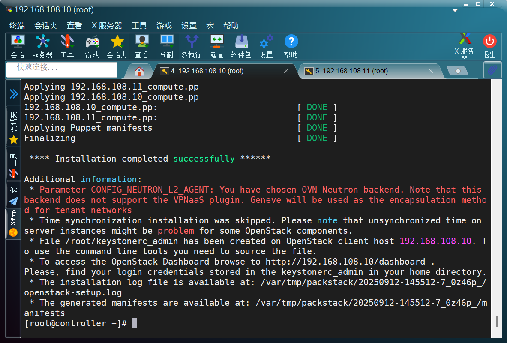Viewport: 507px width, 343px height.
Task: Click the 快速连接 quick connect field
Action: pyautogui.click(x=62, y=69)
